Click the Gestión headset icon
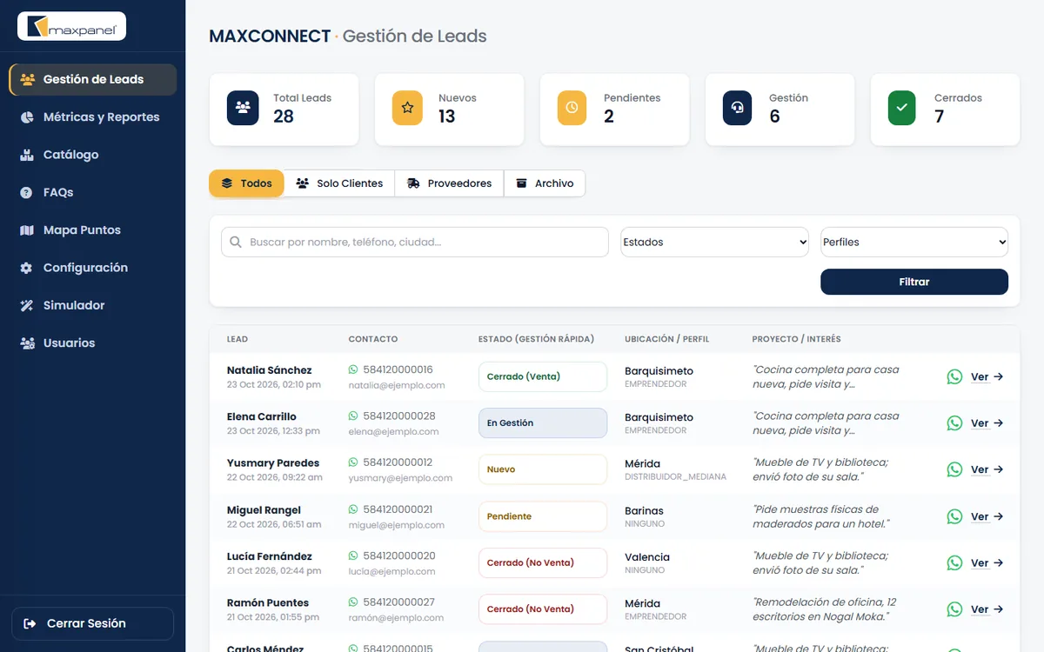Screen dimensions: 1044x652 tap(737, 108)
